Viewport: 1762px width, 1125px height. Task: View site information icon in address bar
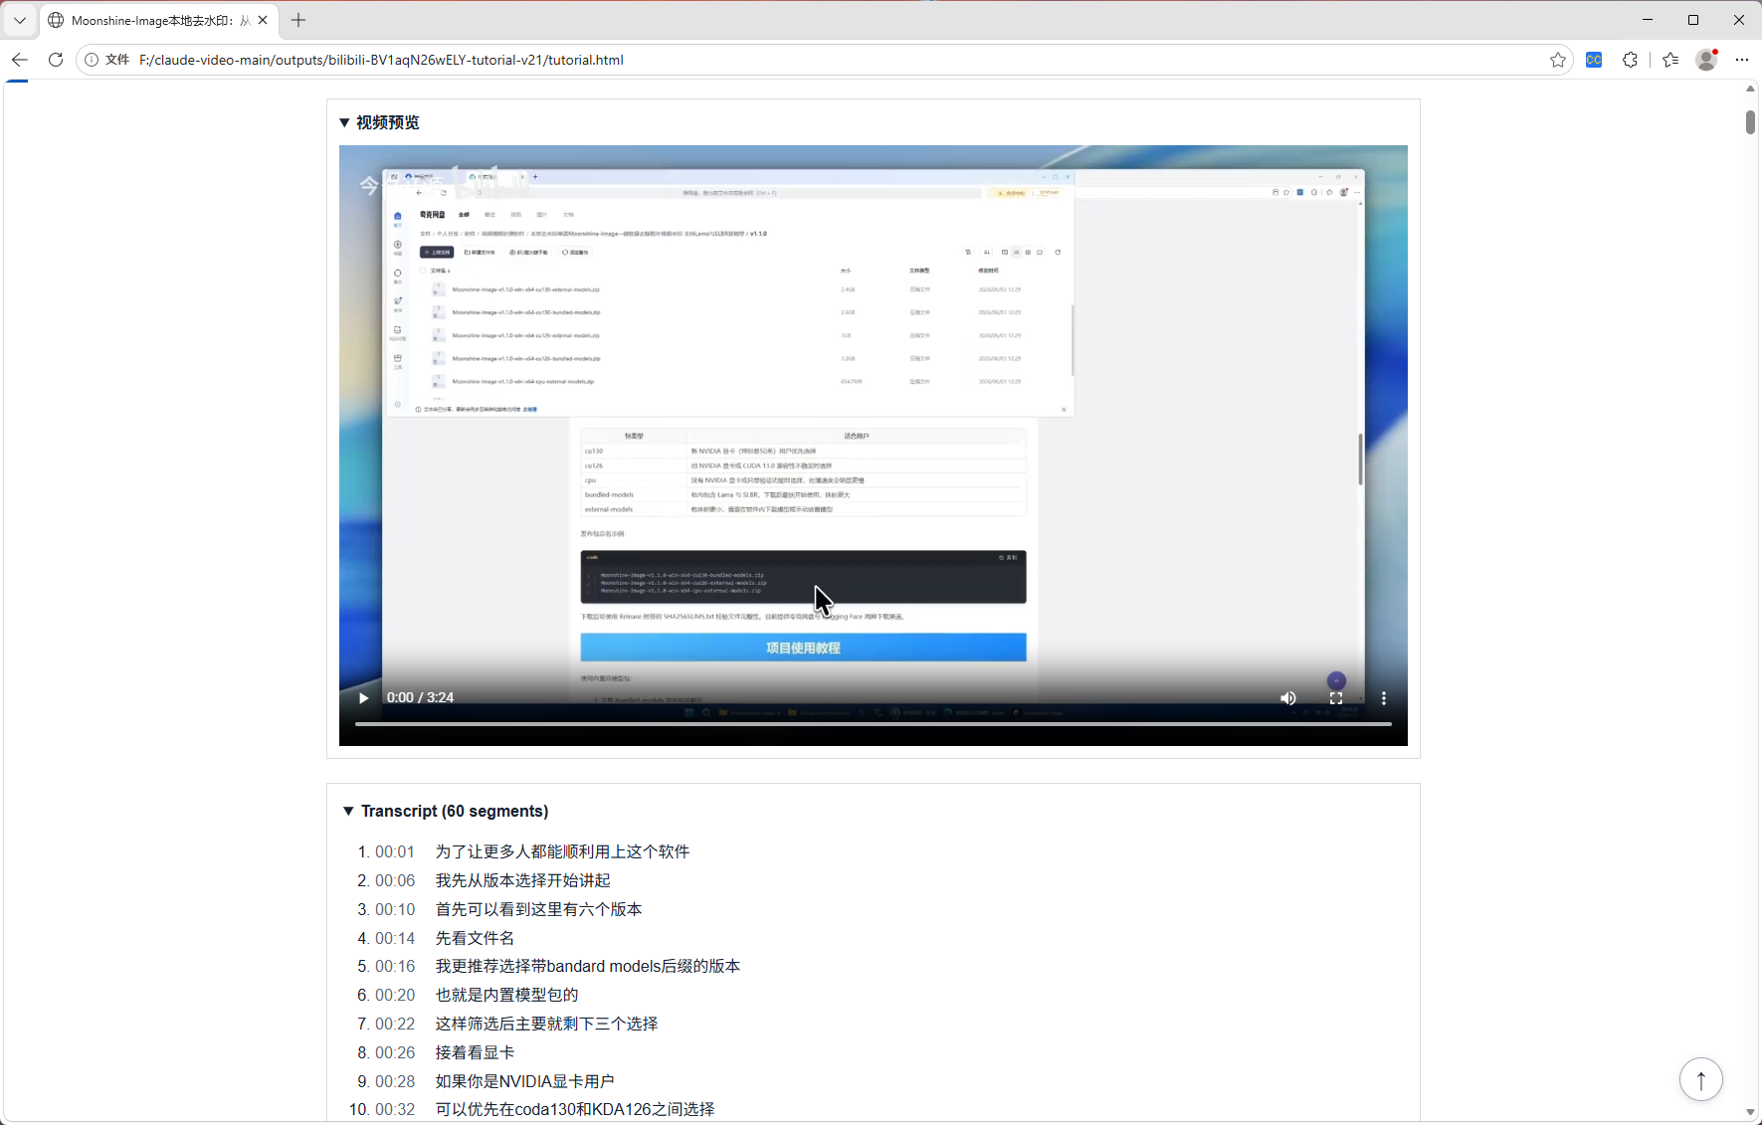point(92,60)
